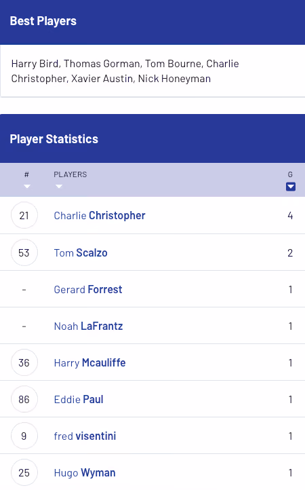Click jersey number 9 badge

point(24,436)
